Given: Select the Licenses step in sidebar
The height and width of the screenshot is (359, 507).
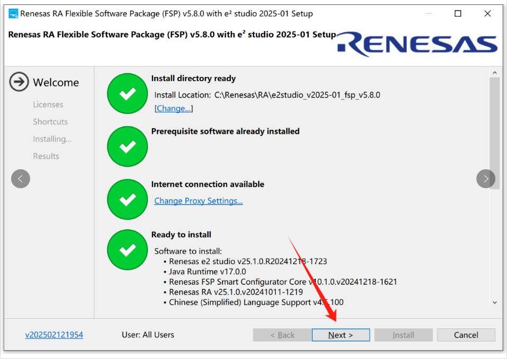Looking at the screenshot, I should tap(48, 104).
